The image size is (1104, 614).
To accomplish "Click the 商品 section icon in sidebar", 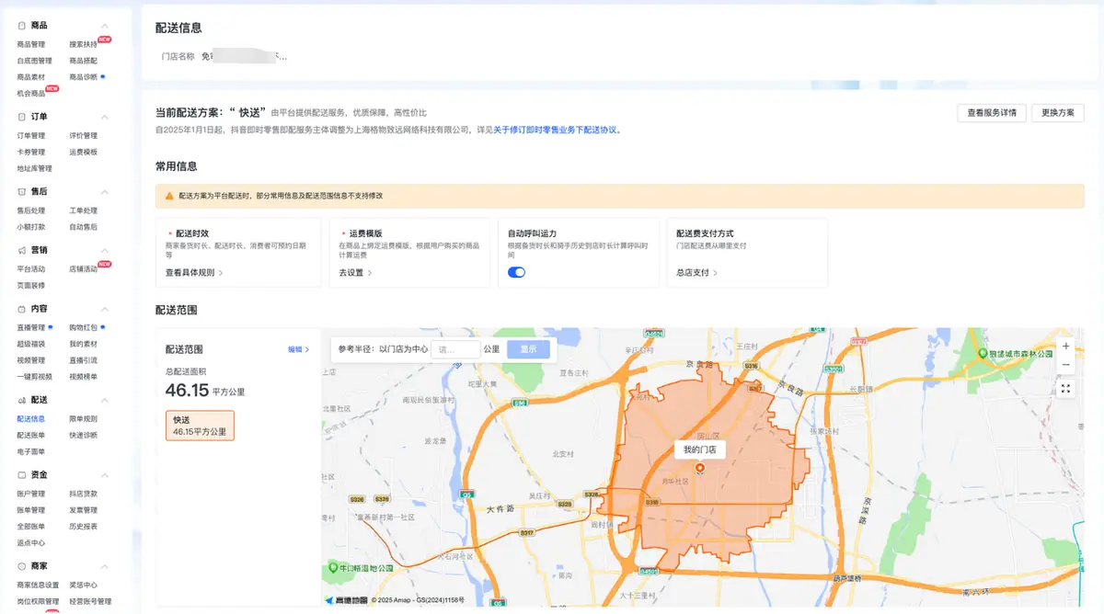I will pos(22,26).
